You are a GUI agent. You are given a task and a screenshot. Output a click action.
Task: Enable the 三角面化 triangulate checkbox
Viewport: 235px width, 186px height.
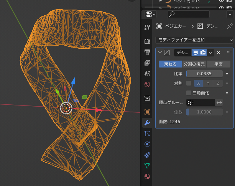coord(189,93)
